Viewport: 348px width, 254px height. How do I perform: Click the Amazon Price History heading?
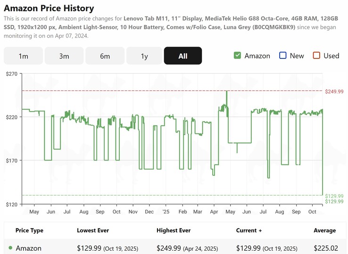tap(49, 8)
